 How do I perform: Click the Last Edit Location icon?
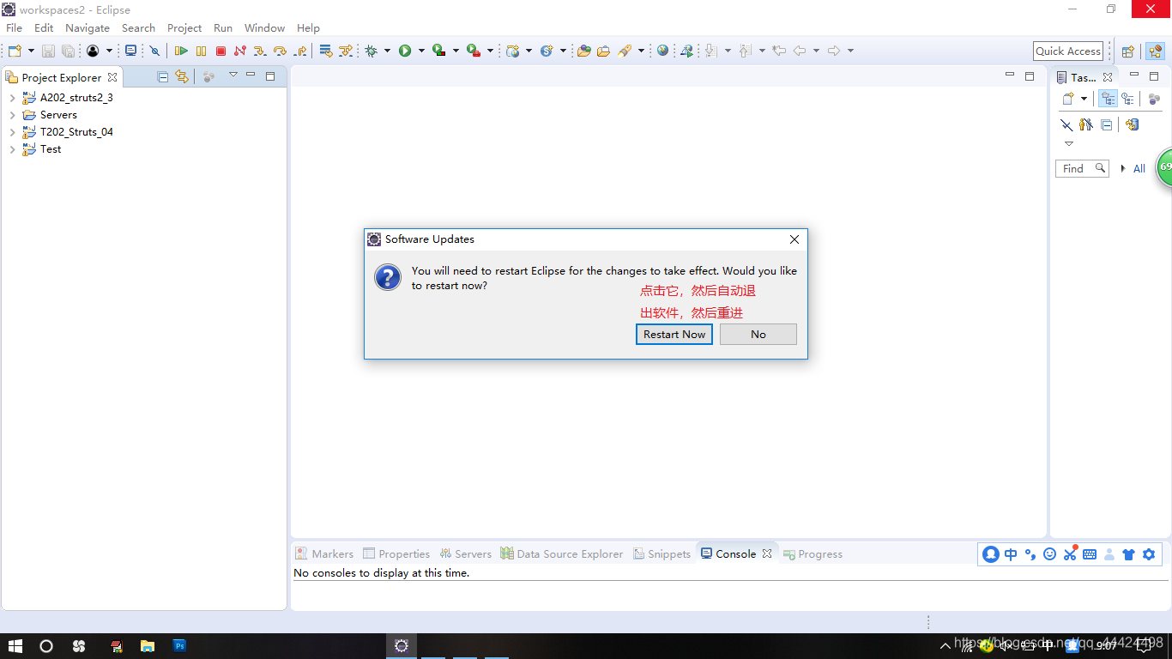[779, 51]
